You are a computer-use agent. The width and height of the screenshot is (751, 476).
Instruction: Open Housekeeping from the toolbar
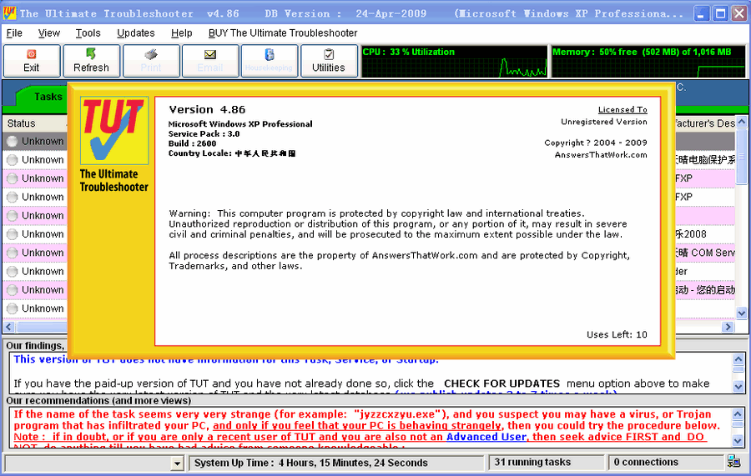[270, 61]
